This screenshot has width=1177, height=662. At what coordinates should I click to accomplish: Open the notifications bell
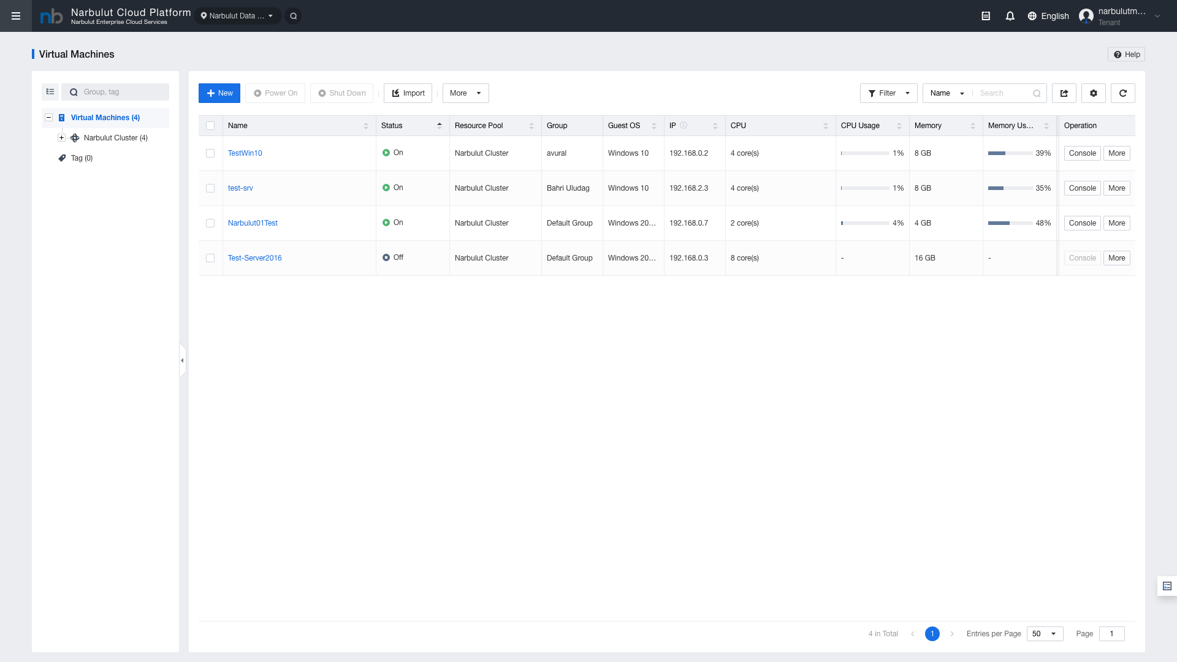pyautogui.click(x=1010, y=16)
